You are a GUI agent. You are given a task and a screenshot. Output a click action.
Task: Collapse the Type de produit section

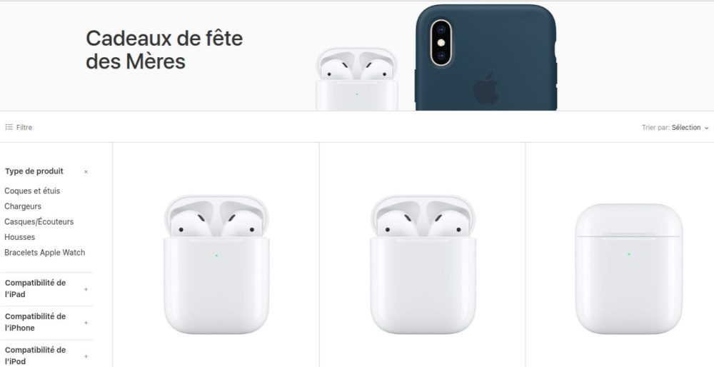pos(86,171)
